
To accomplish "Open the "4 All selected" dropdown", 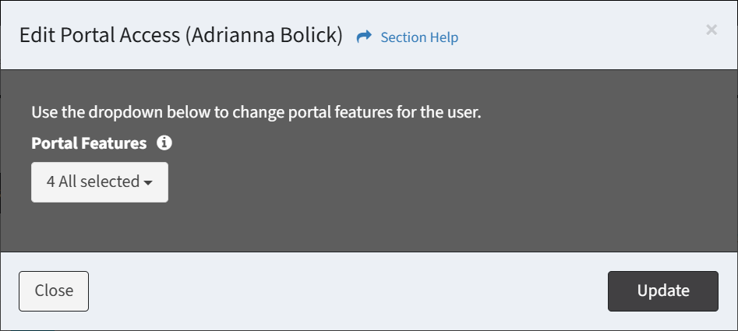I will coord(99,181).
